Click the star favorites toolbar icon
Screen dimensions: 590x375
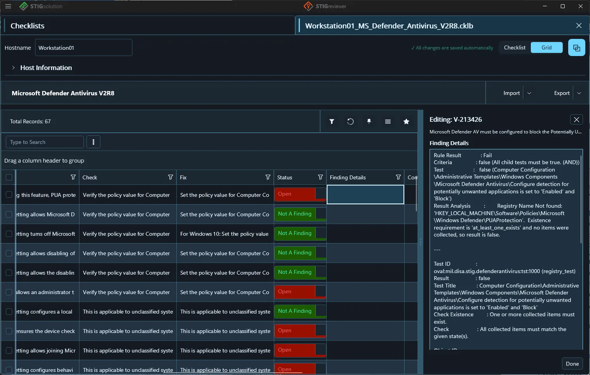pyautogui.click(x=407, y=121)
